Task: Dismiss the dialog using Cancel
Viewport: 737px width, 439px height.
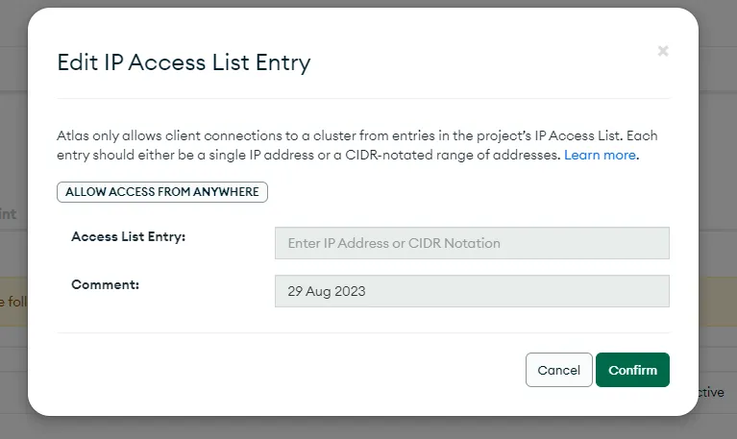Action: tap(558, 370)
